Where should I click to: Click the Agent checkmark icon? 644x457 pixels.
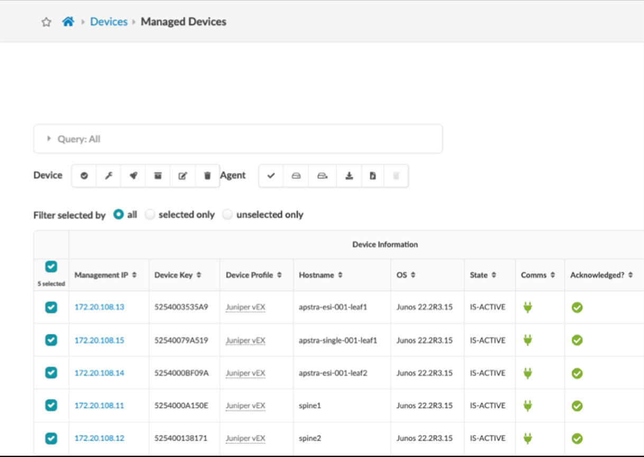click(271, 176)
